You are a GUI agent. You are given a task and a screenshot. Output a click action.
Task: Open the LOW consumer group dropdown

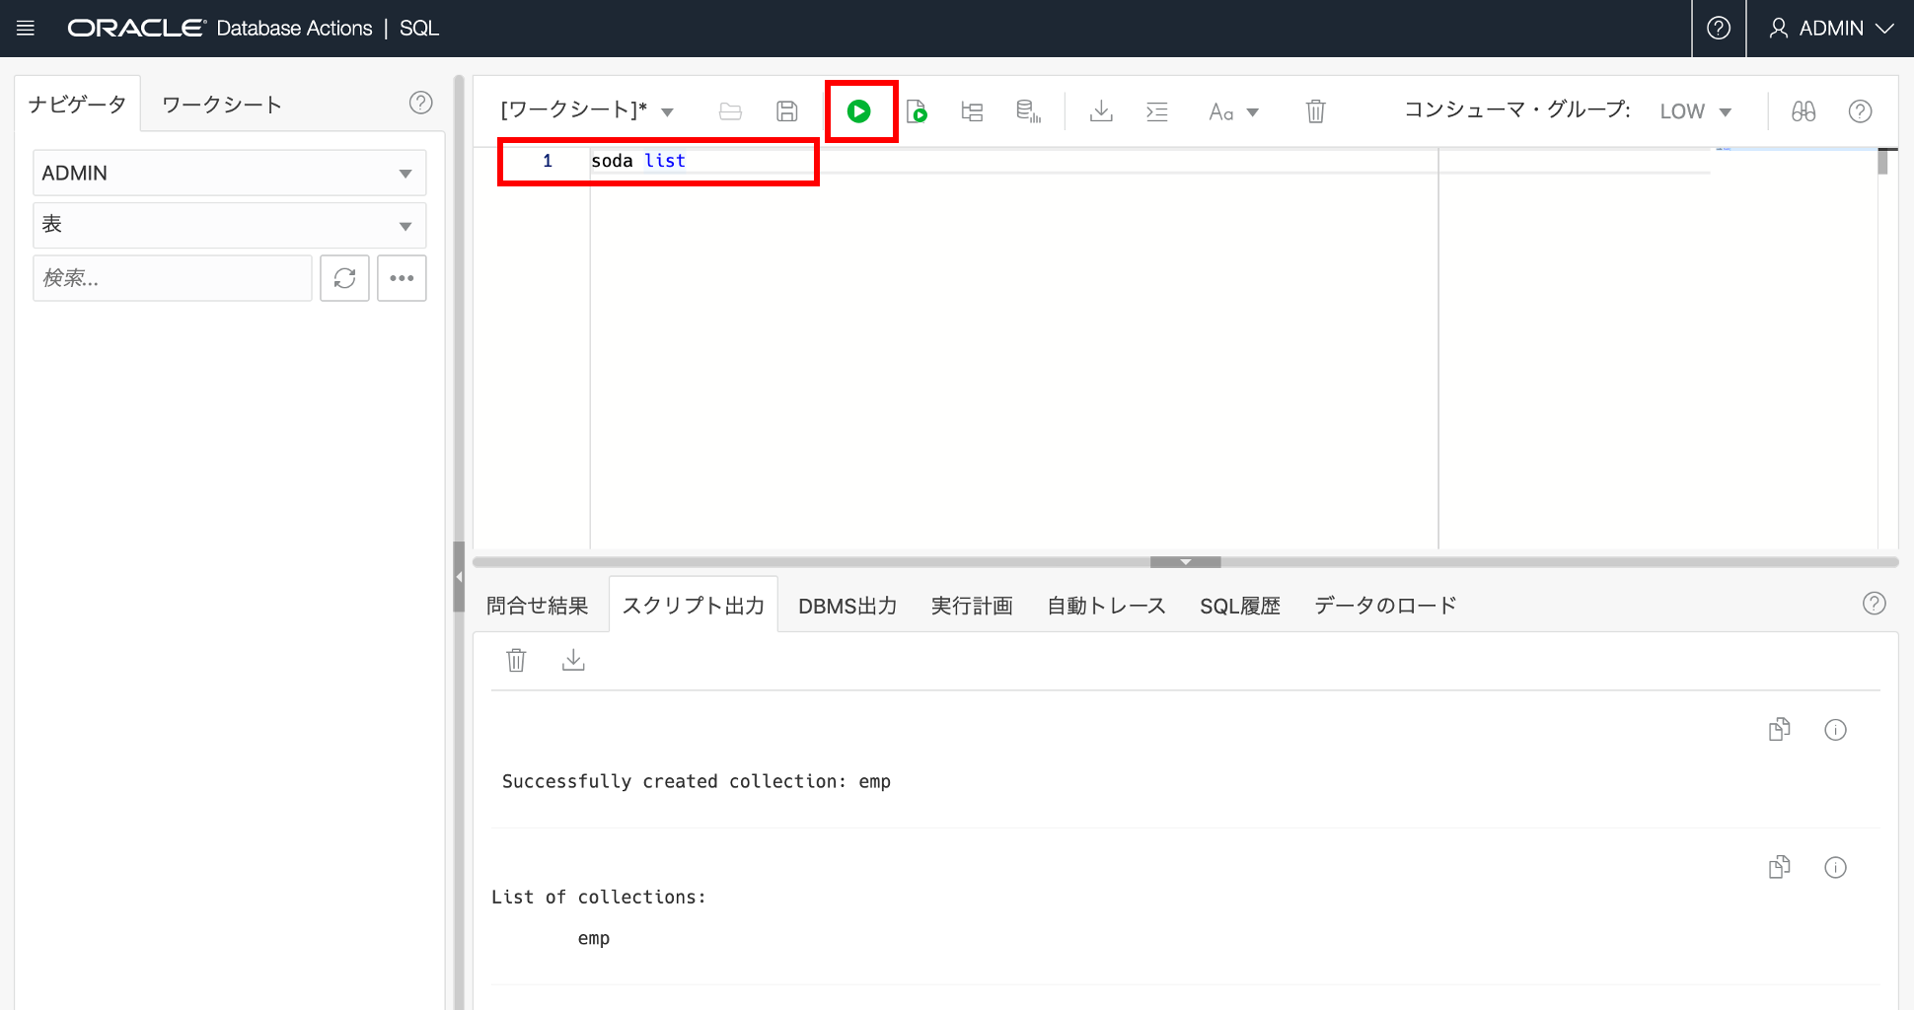(1695, 111)
